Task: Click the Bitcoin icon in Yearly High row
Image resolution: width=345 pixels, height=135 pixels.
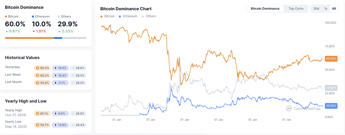Action: point(37,113)
